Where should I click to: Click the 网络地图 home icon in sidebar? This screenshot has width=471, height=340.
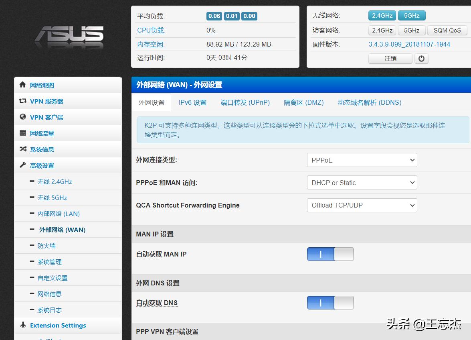pos(23,85)
